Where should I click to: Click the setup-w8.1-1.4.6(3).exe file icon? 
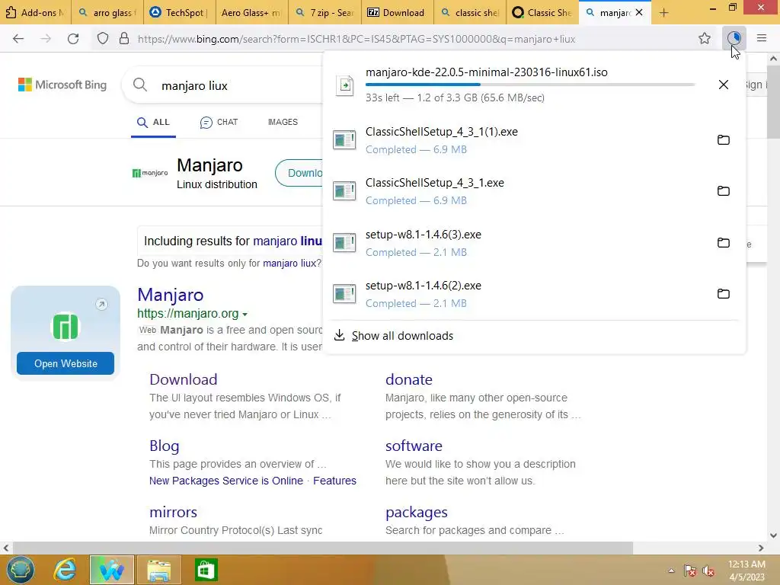(x=344, y=243)
